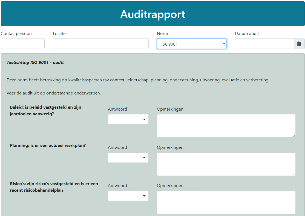
Task: Click the Opmerkingen box beside the Planning question
Action: click(226, 164)
